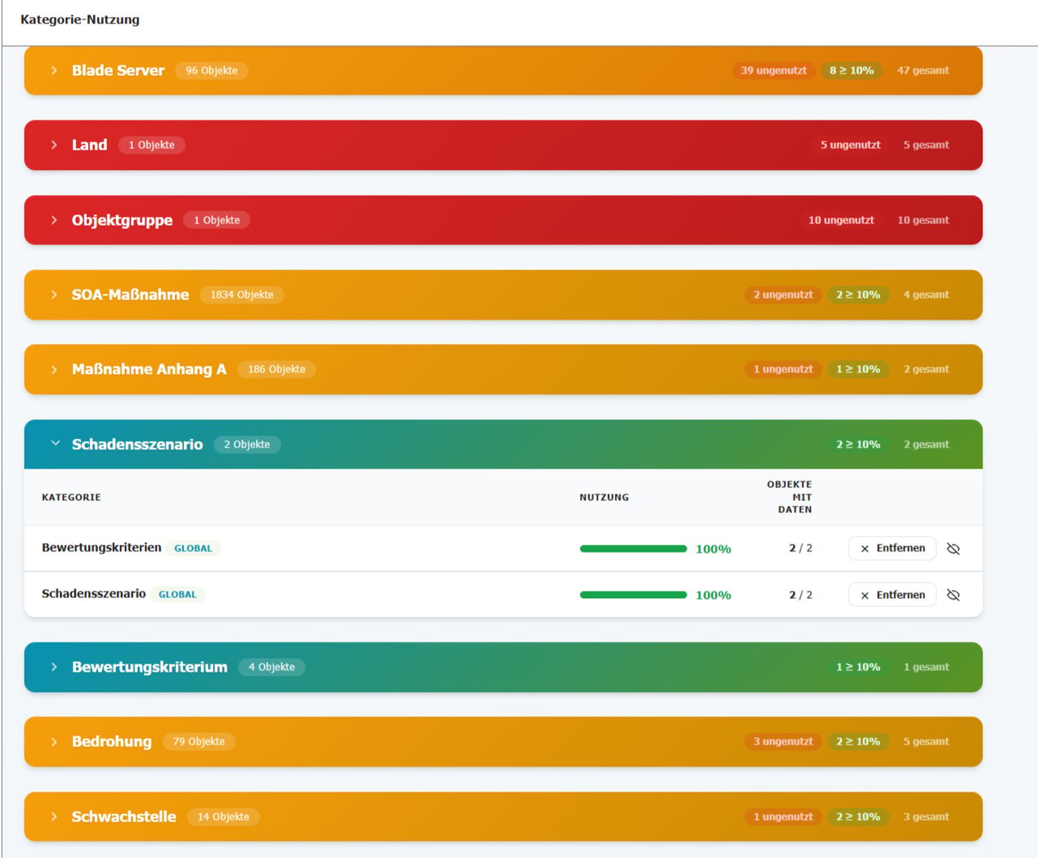Click '2 ungenutzt' badge on SOA-Maßnahme
The height and width of the screenshot is (858, 1038).
coord(783,294)
